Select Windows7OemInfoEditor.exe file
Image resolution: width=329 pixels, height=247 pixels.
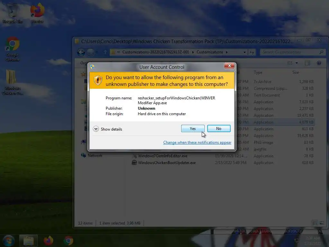point(163,156)
